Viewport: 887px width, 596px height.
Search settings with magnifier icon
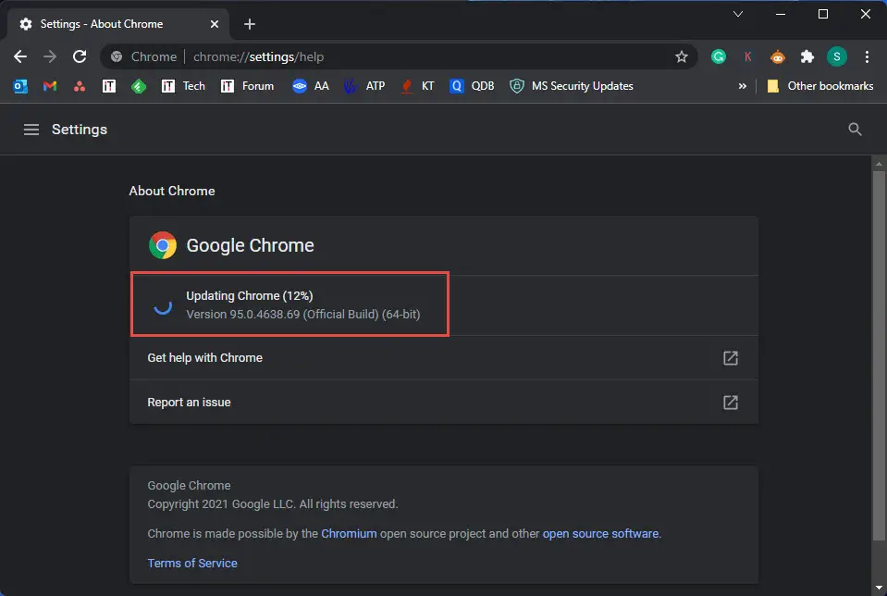pyautogui.click(x=855, y=130)
